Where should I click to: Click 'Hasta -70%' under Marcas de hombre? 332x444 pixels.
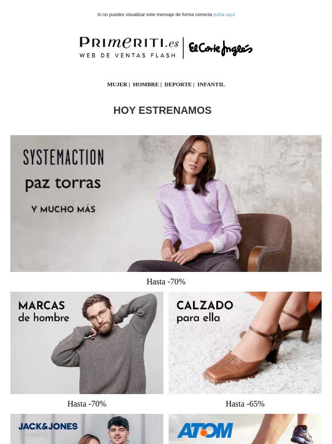point(87,404)
